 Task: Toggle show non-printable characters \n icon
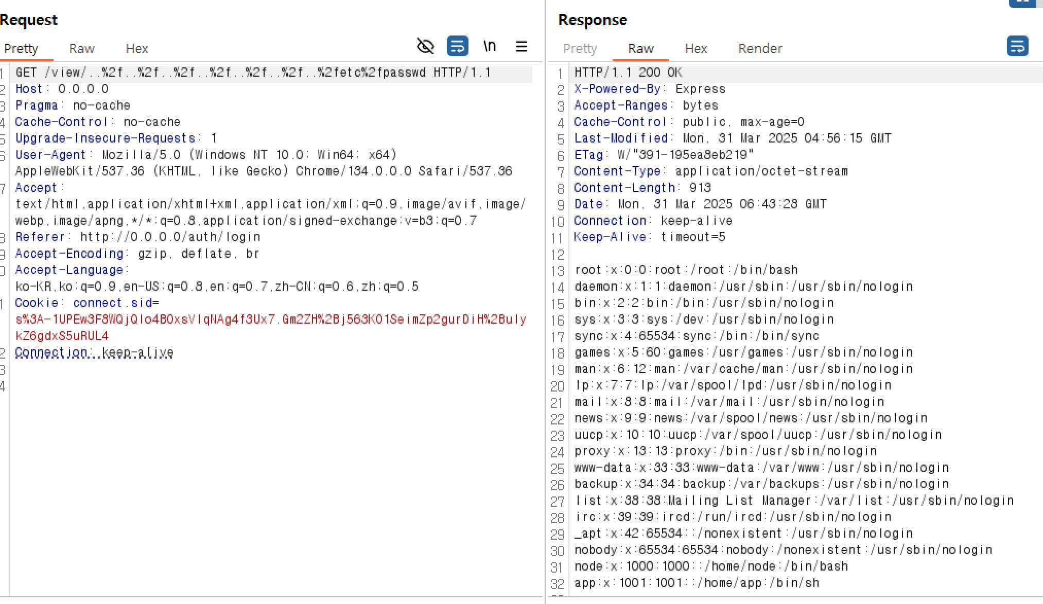pyautogui.click(x=490, y=46)
